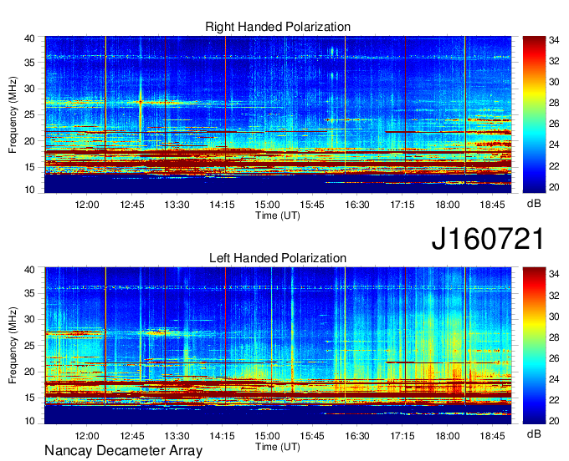Click the 20 dB tick on Left Handed color bar

(x=554, y=421)
